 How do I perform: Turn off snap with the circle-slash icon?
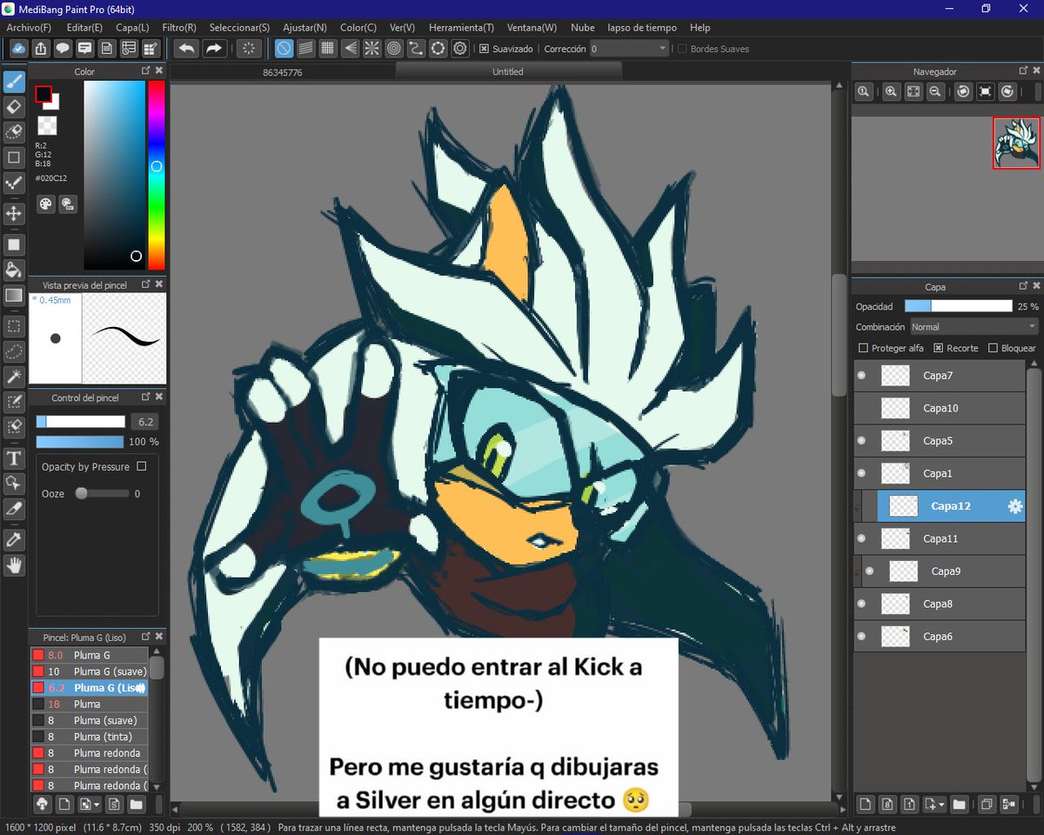pyautogui.click(x=284, y=49)
